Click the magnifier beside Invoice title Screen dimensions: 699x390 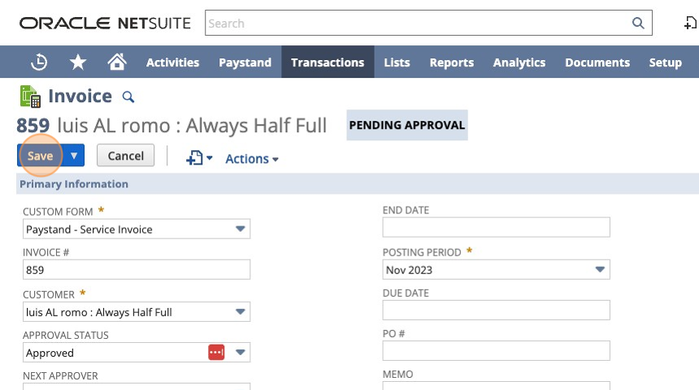coord(128,96)
